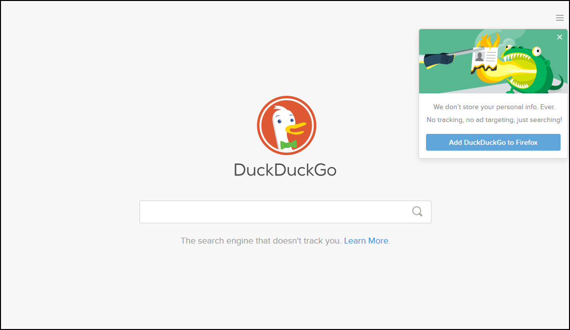Open the Learn More link
Screen dimensions: 570x330
[x=366, y=241]
